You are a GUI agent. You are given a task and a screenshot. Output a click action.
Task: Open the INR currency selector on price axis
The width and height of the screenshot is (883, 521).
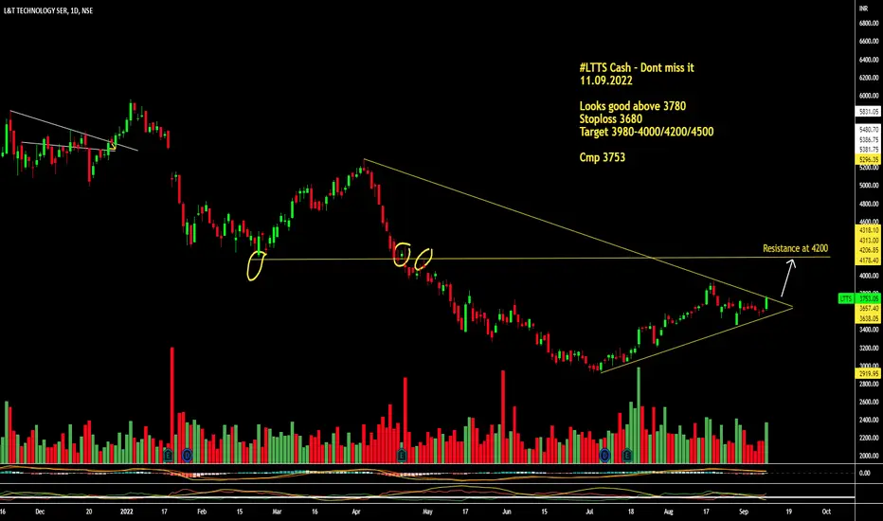tap(863, 9)
